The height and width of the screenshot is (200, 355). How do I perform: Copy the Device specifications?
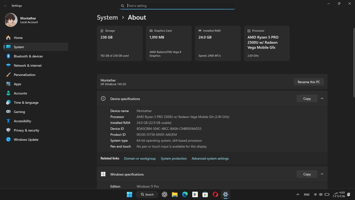tap(307, 99)
